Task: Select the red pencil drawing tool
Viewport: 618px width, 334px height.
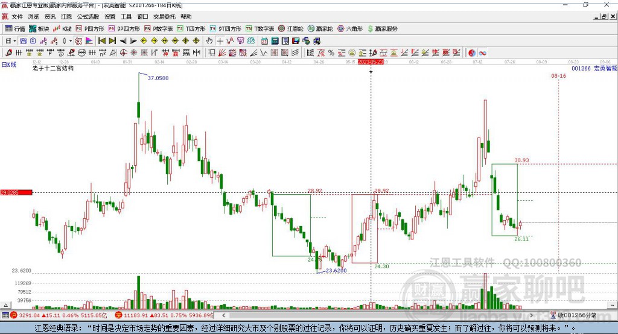Action: (x=8, y=53)
